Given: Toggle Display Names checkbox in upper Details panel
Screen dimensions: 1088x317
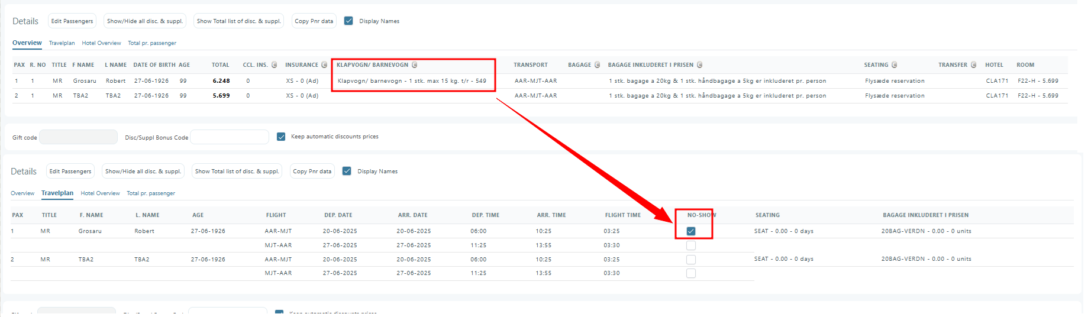Looking at the screenshot, I should click(x=348, y=21).
